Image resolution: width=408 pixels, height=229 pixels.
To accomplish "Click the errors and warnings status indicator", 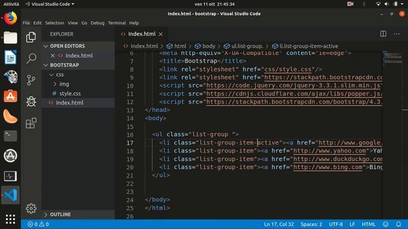I will pyautogui.click(x=38, y=224).
